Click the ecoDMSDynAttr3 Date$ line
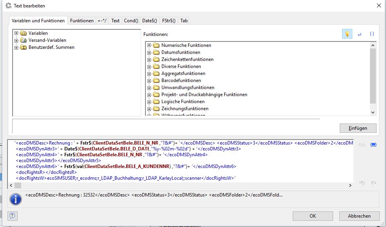The width and height of the screenshot is (386, 227). point(128,149)
